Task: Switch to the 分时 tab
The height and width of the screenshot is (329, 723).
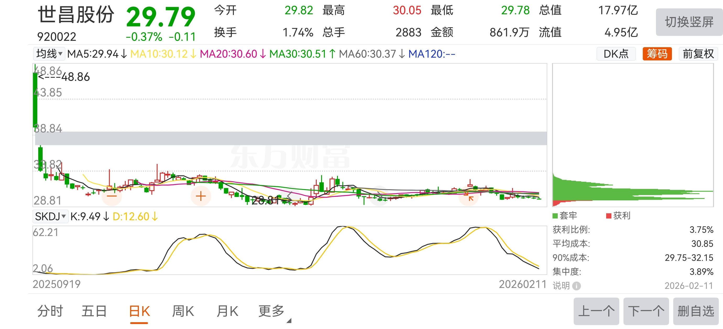Action: click(x=50, y=311)
